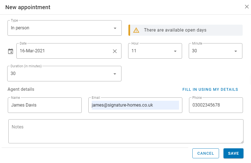The image size is (251, 163).
Task: Click the Notes box resize handle
Action: click(242, 142)
